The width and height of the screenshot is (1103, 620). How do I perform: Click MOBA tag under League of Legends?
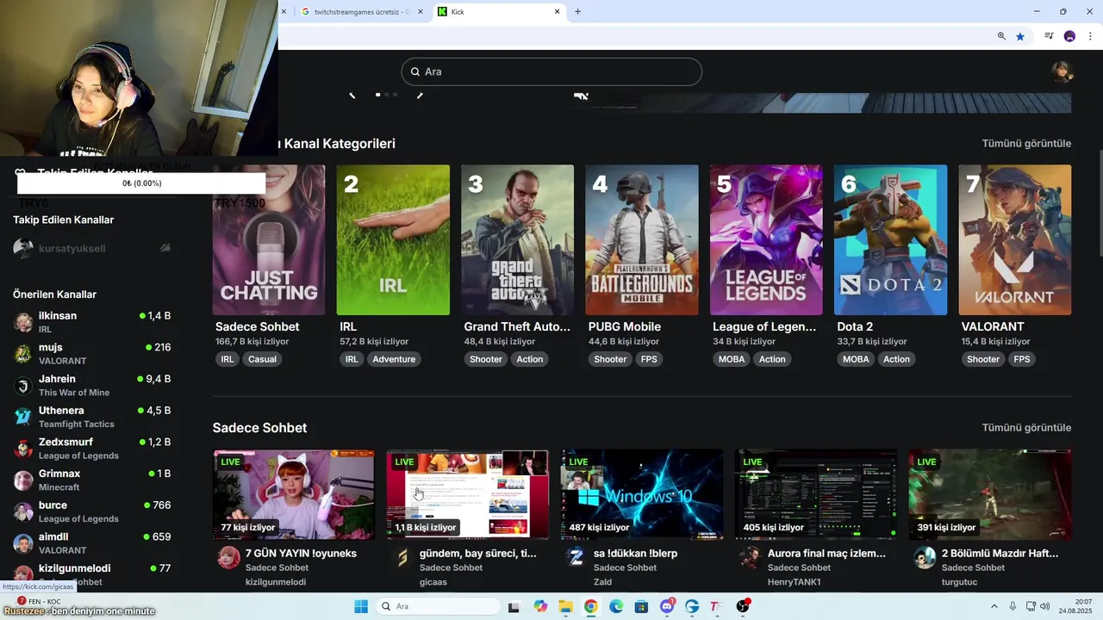click(x=732, y=359)
